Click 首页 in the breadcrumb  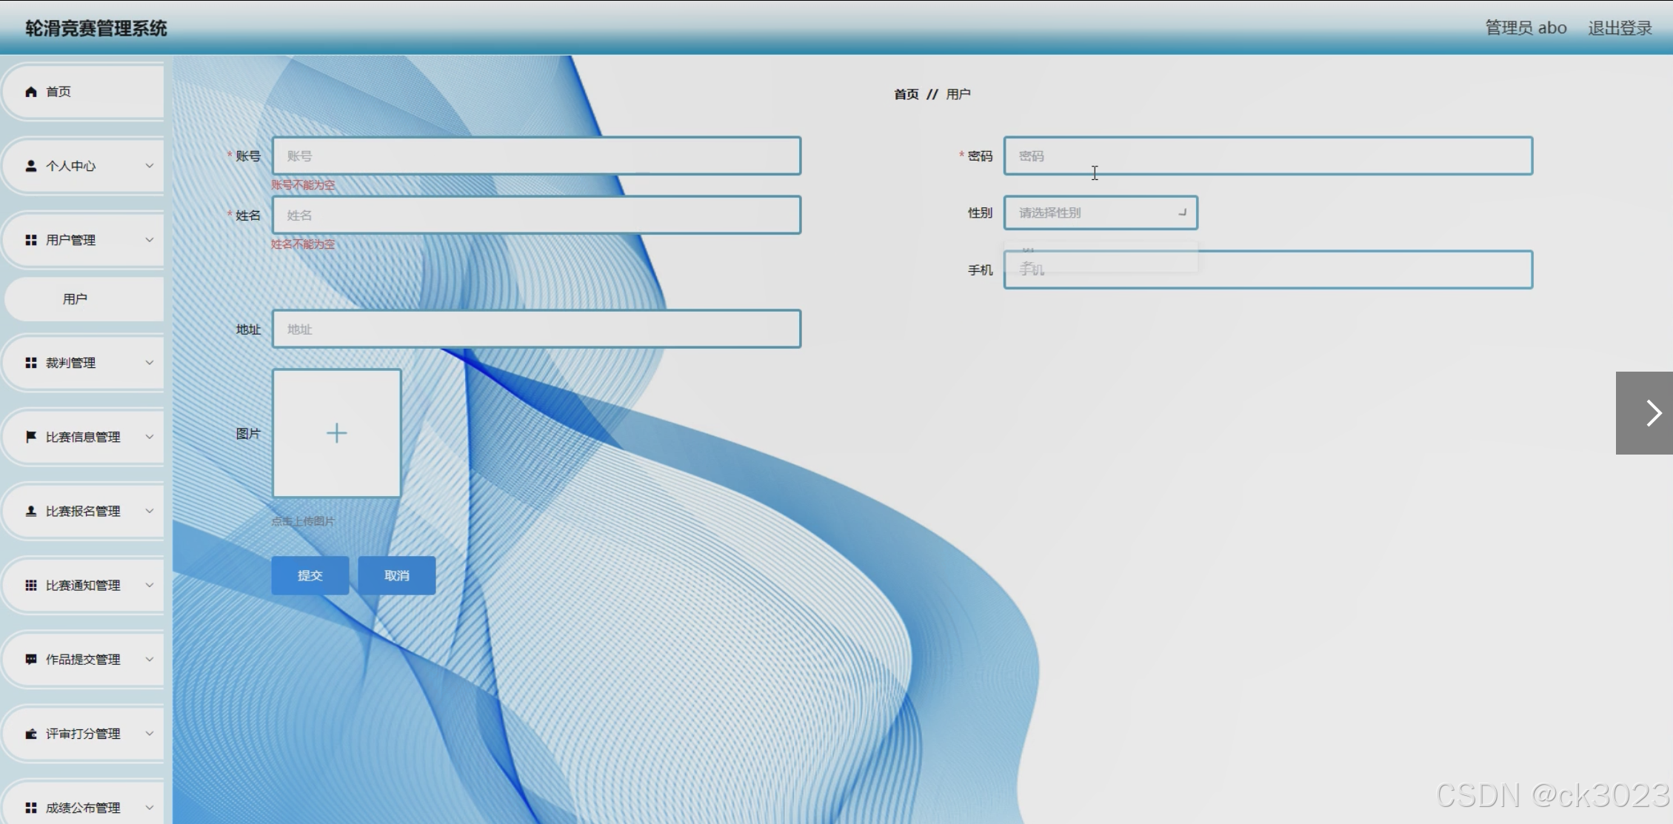coord(906,94)
